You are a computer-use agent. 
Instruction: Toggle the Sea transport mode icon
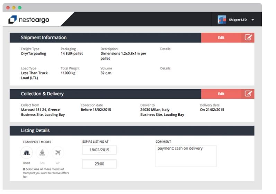coord(42,153)
